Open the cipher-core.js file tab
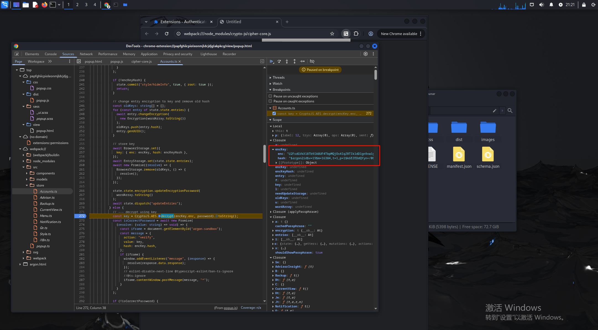598x330 pixels. [141, 61]
